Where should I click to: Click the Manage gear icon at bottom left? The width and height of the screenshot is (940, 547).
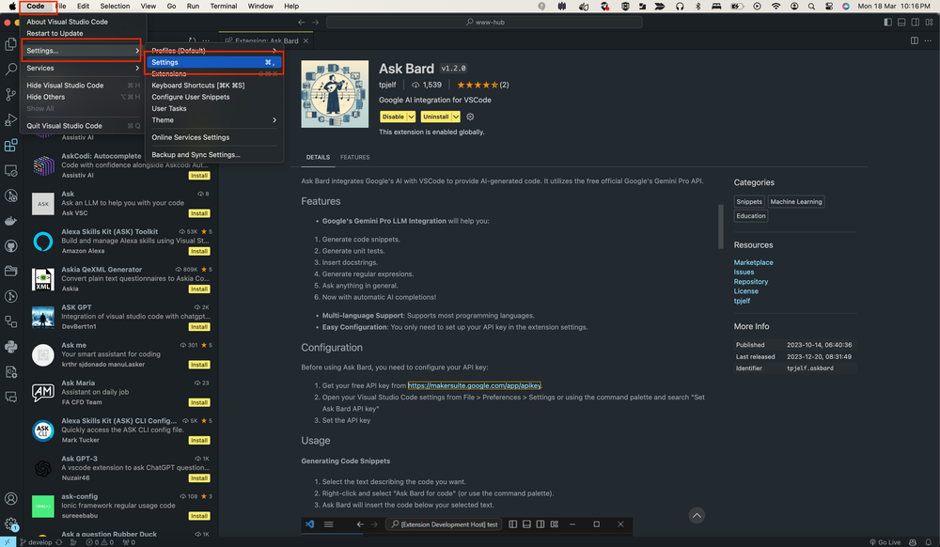pos(11,524)
